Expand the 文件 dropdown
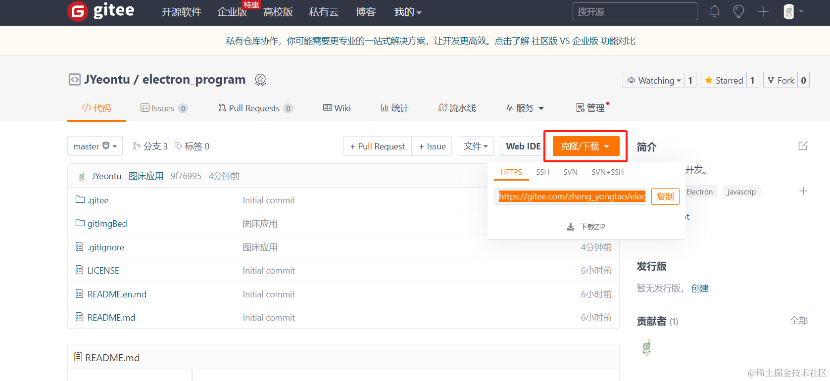This screenshot has height=381, width=830. [476, 146]
